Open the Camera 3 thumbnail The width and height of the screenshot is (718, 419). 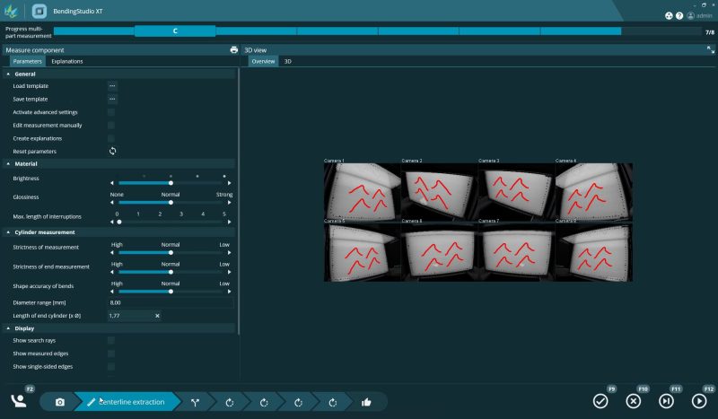[517, 192]
